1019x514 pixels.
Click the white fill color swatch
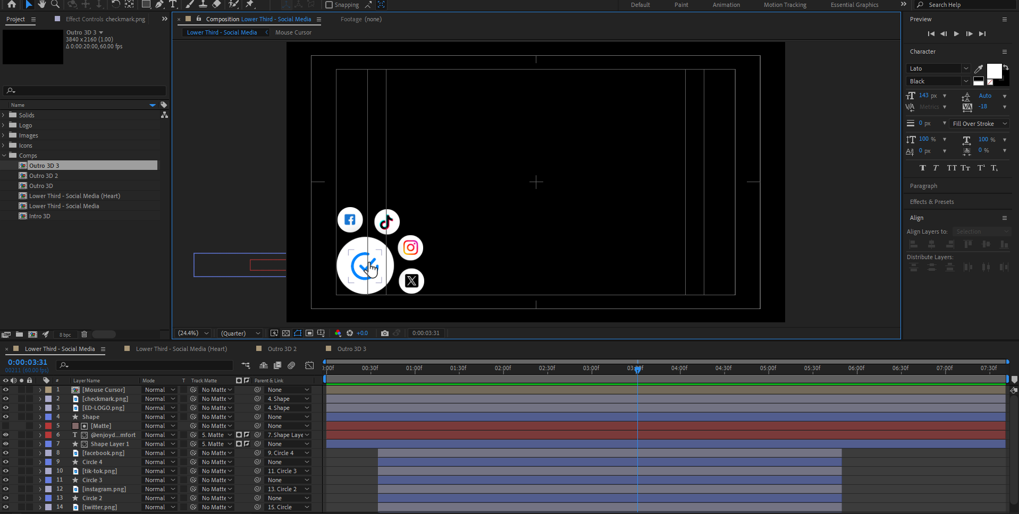(x=994, y=71)
